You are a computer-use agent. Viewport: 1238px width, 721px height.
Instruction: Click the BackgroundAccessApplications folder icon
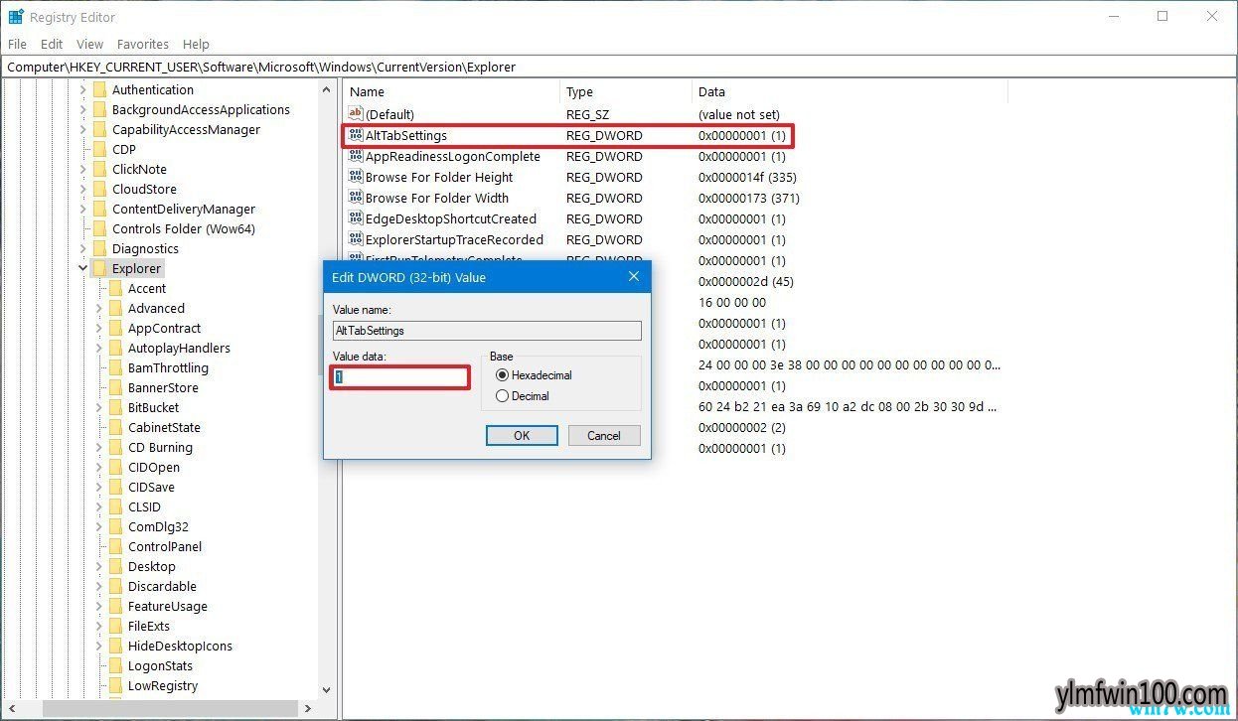click(99, 109)
